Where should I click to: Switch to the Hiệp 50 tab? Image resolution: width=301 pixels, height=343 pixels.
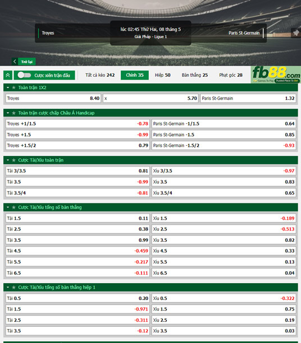pos(163,75)
